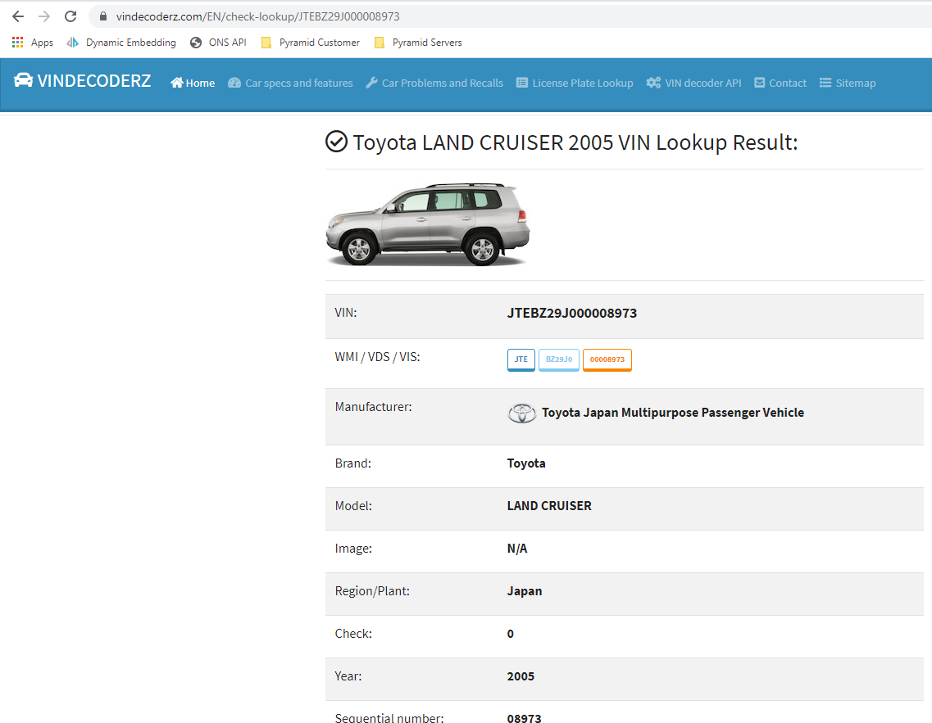The height and width of the screenshot is (723, 932).
Task: Click the blue JTE WMI badge
Action: point(521,359)
